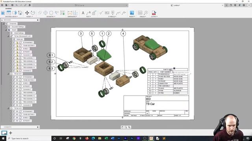The width and height of the screenshot is (252, 141).
Task: Activate the Zoom Window navigation tool
Action: [126, 127]
